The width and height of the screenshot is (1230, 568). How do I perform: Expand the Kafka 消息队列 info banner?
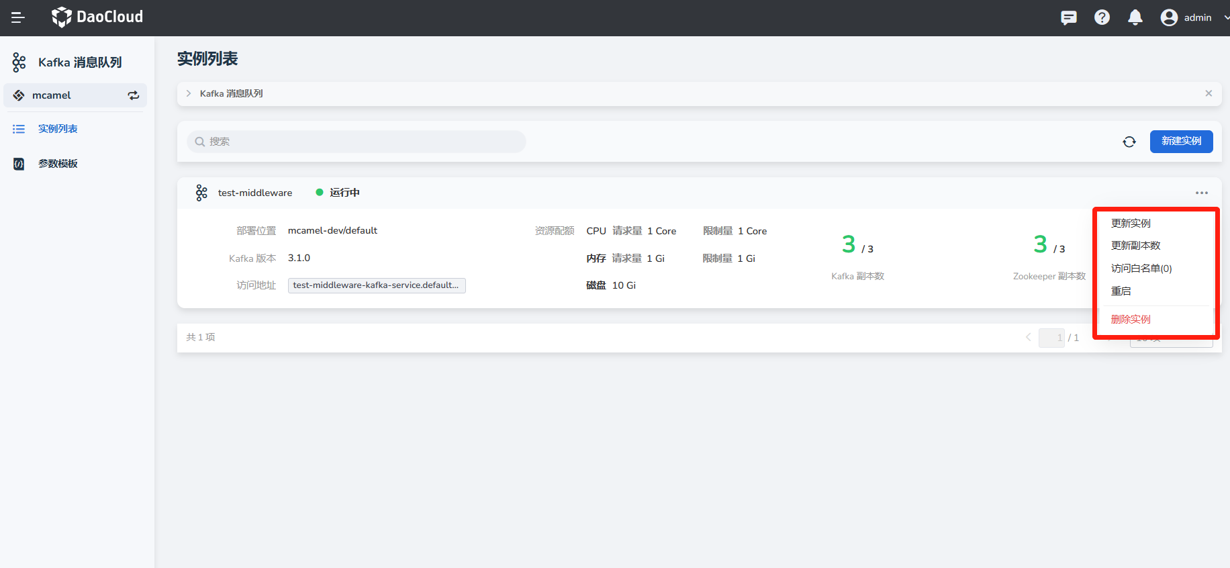click(189, 93)
